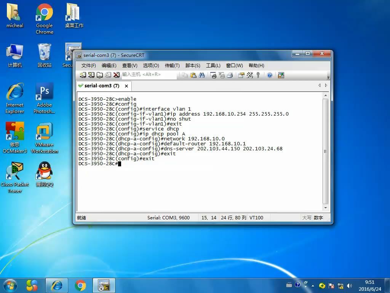
Task: Click the 计算机 desktop icon
Action: tap(15, 56)
